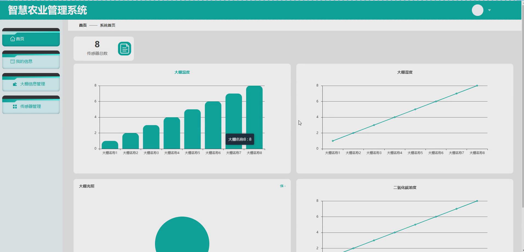The width and height of the screenshot is (524, 252).
Task: Click the value 6 point in 二氧化碳浓度 chart
Action: [436, 217]
